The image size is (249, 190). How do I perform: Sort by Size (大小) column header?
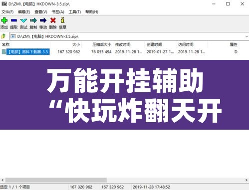[x=66, y=44]
